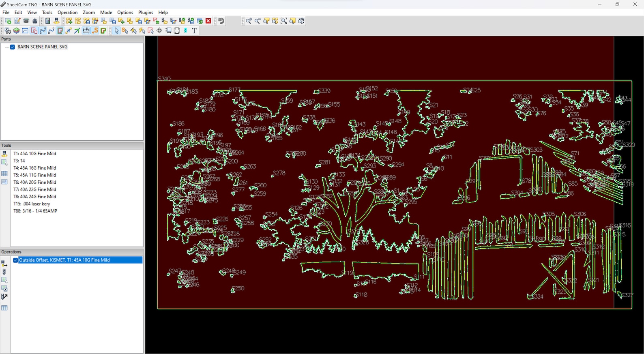Select tool T88: 3/16 - 1/4 65AMP
This screenshot has width=644, height=354.
tap(35, 211)
